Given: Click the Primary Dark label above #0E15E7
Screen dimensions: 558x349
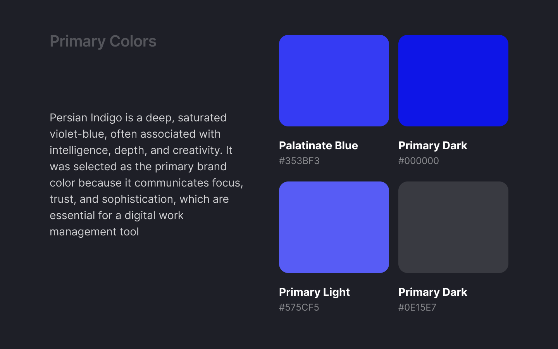Looking at the screenshot, I should click(x=432, y=292).
